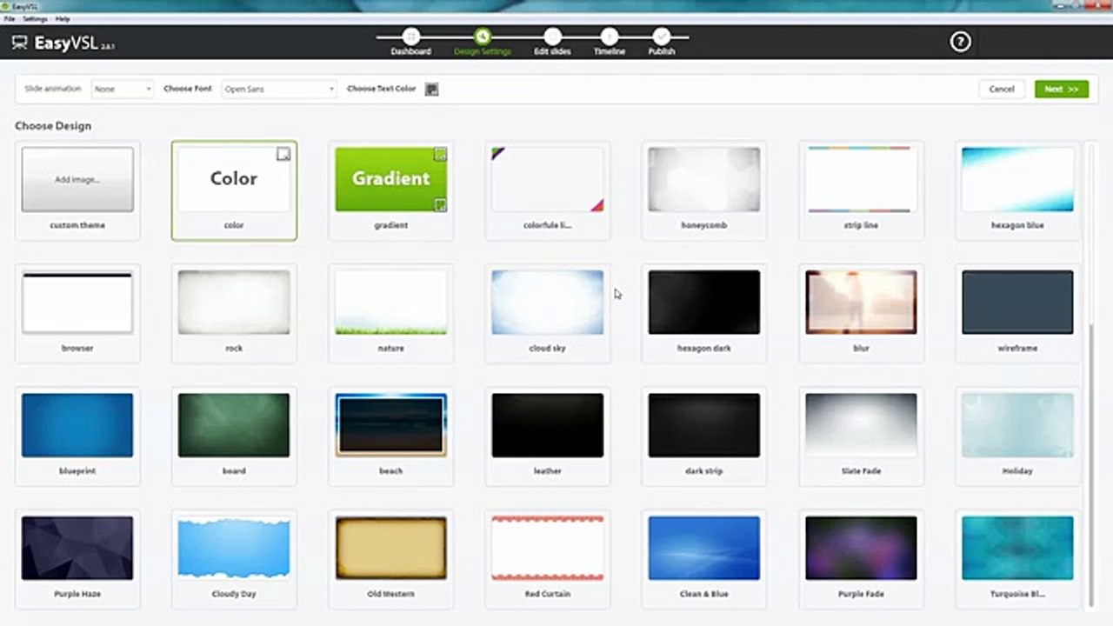Click the help question mark icon
Viewport: 1113px width, 626px height.
(x=960, y=42)
